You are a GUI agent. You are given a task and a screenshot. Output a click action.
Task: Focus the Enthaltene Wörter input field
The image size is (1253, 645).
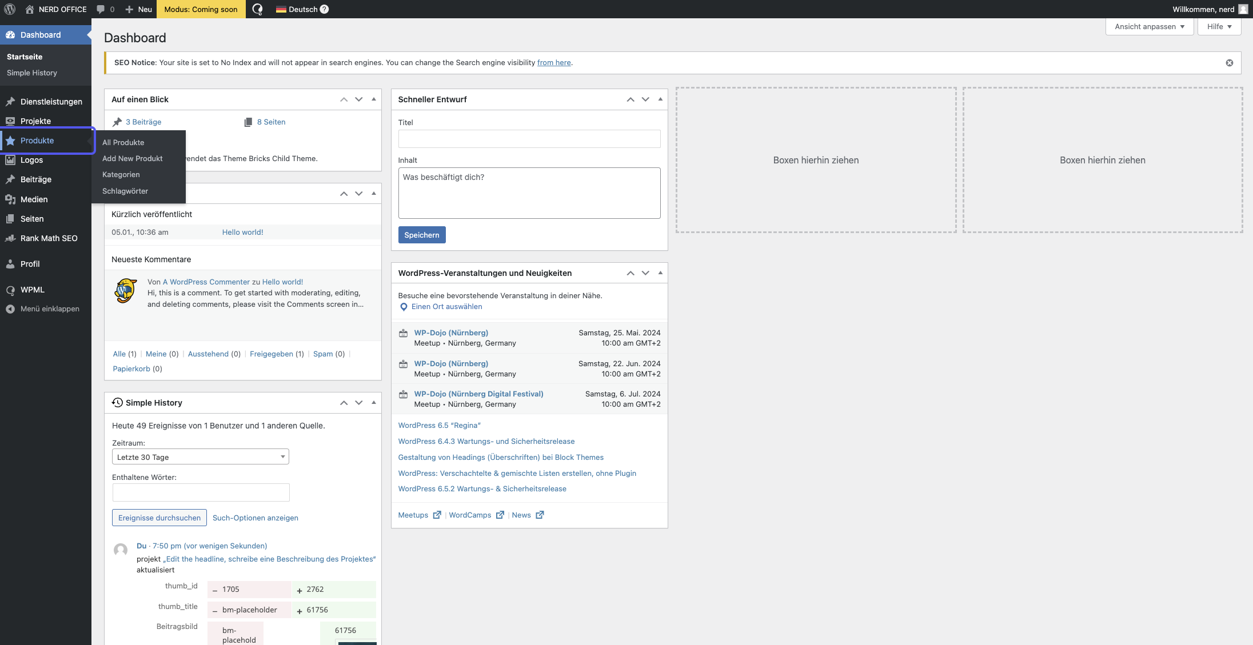click(201, 492)
